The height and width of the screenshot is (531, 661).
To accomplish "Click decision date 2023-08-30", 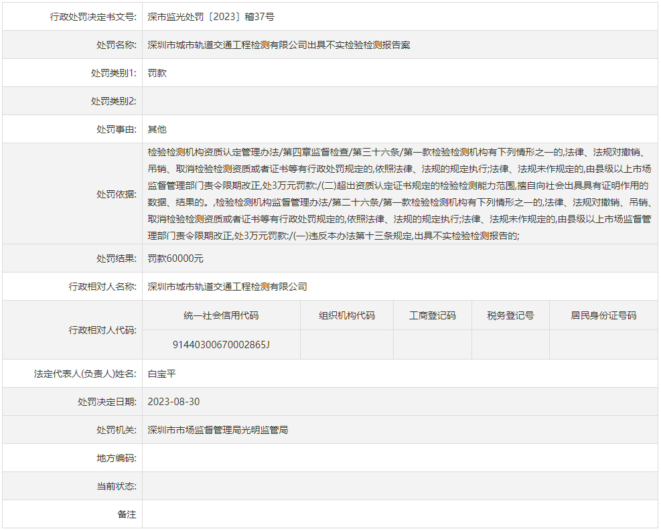I will (173, 402).
